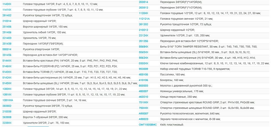This screenshot has width=271, height=127.
Task: Click 'Клещи переставные, 250 мм;' description
Action: (178, 97)
